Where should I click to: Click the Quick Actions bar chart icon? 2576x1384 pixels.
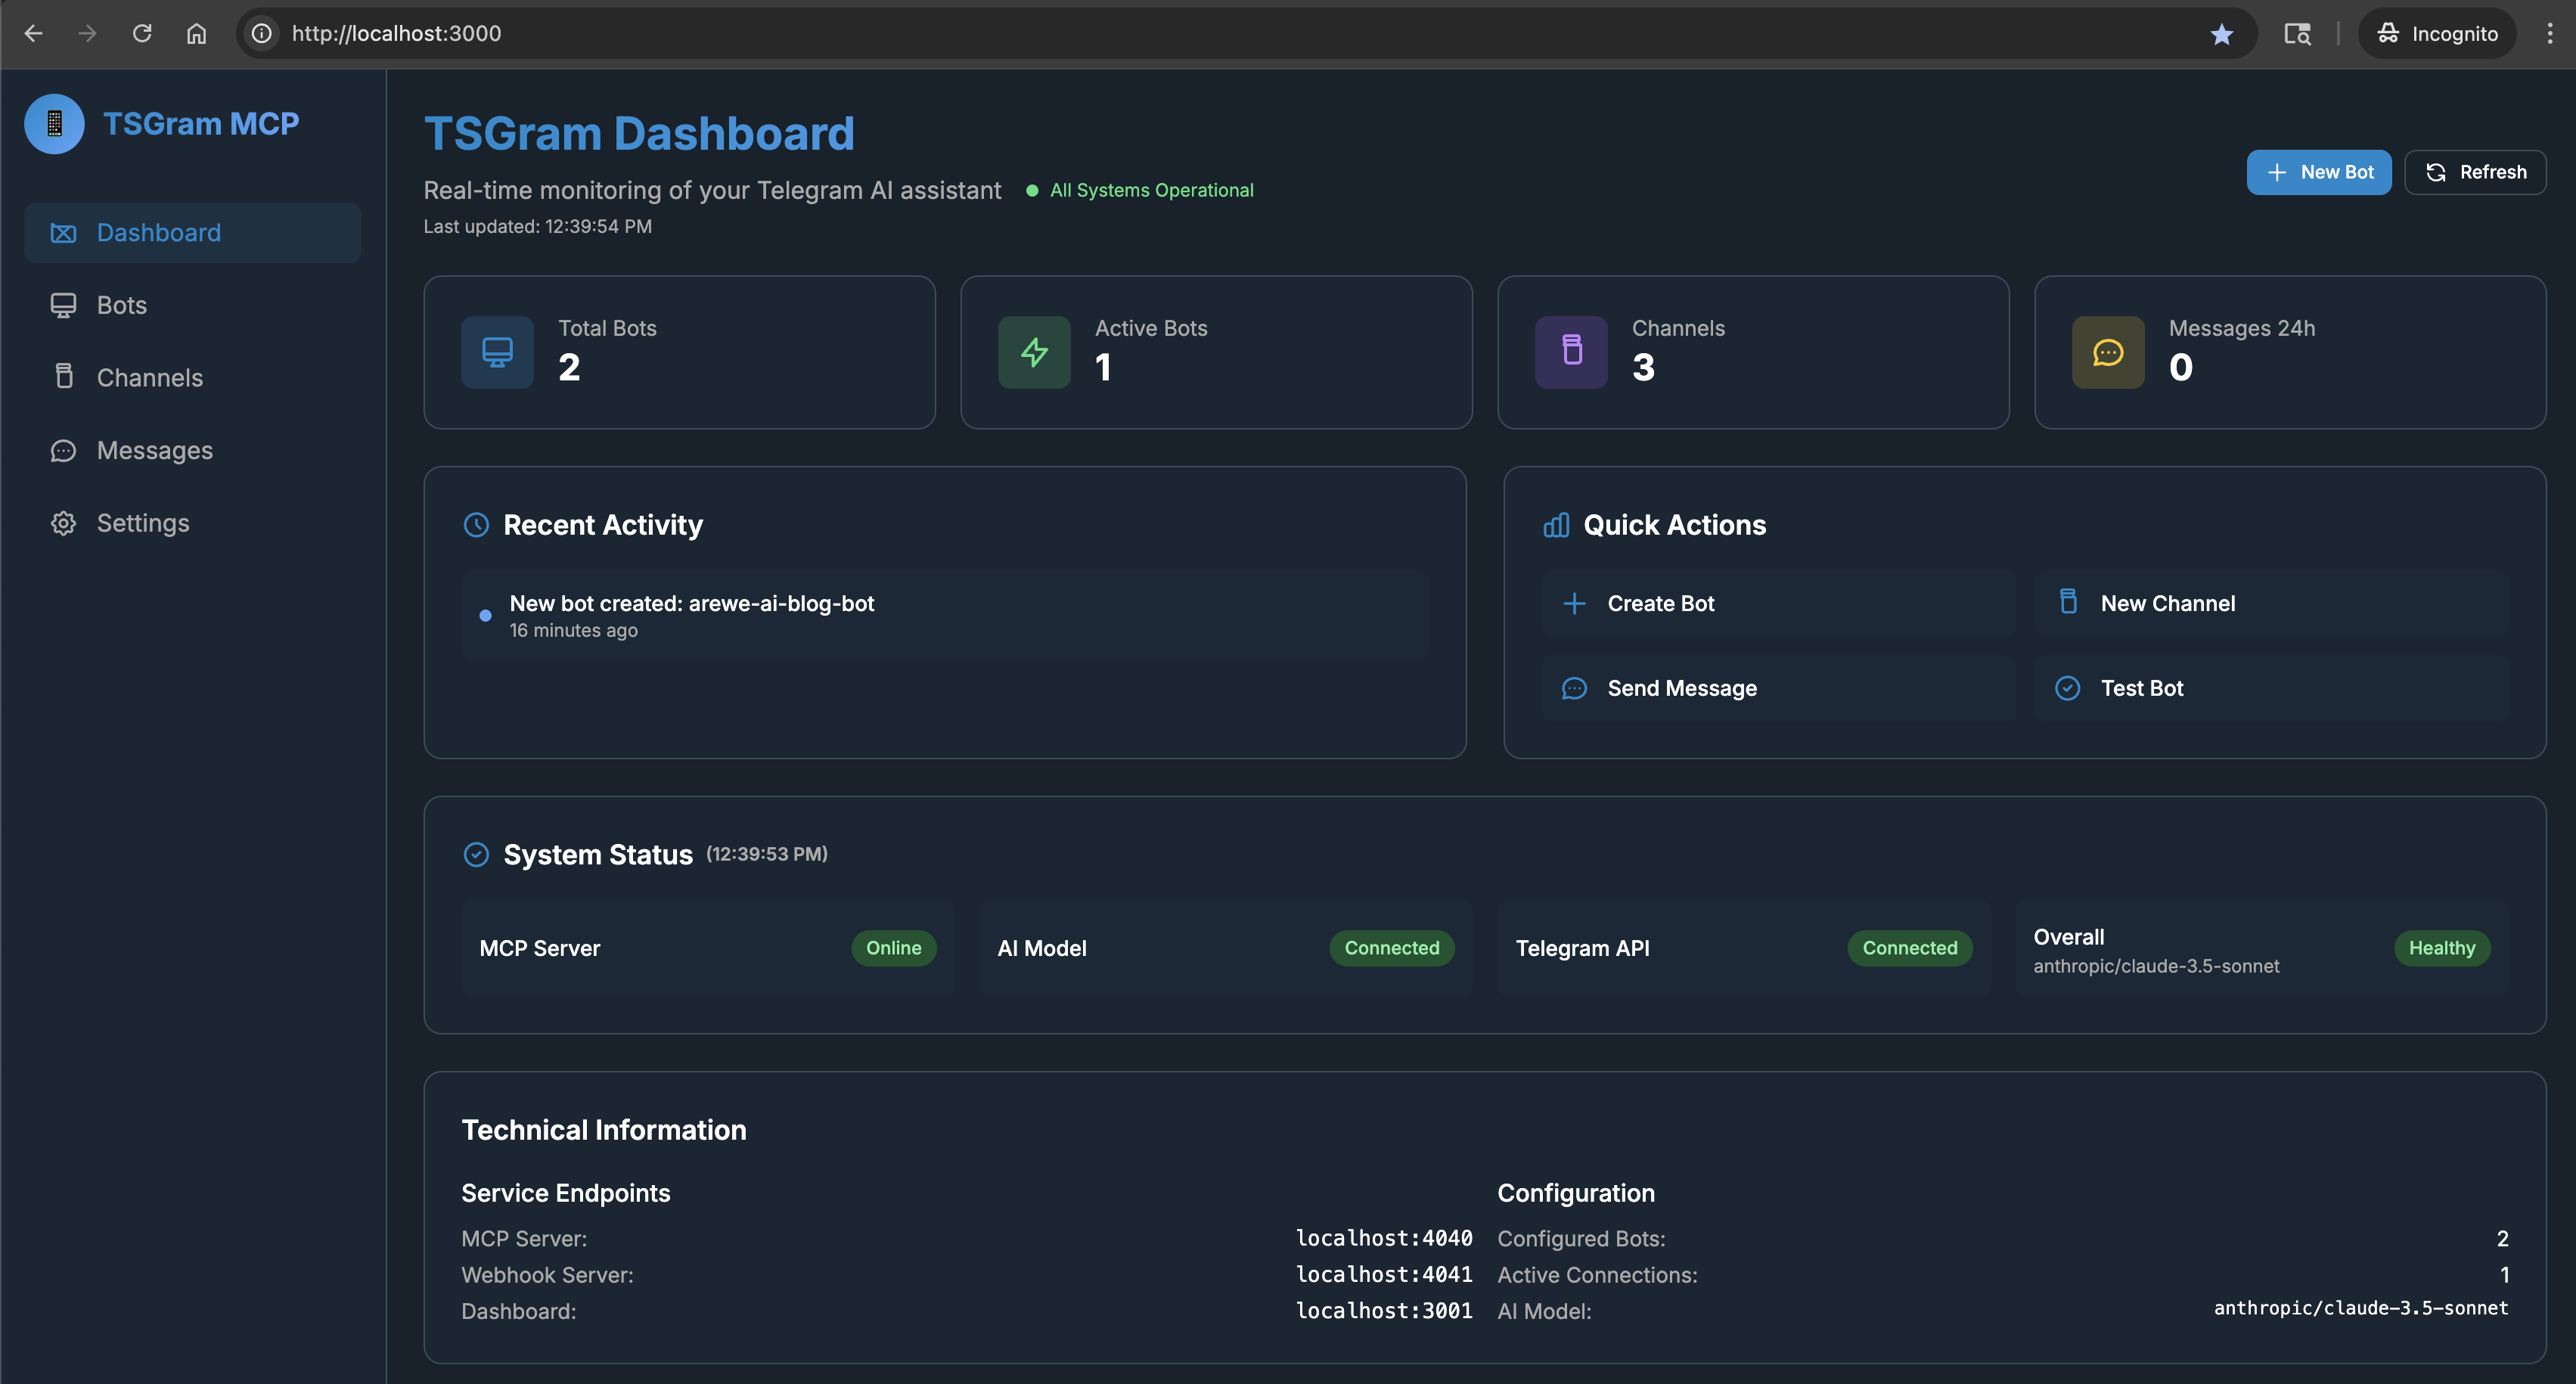(x=1556, y=525)
